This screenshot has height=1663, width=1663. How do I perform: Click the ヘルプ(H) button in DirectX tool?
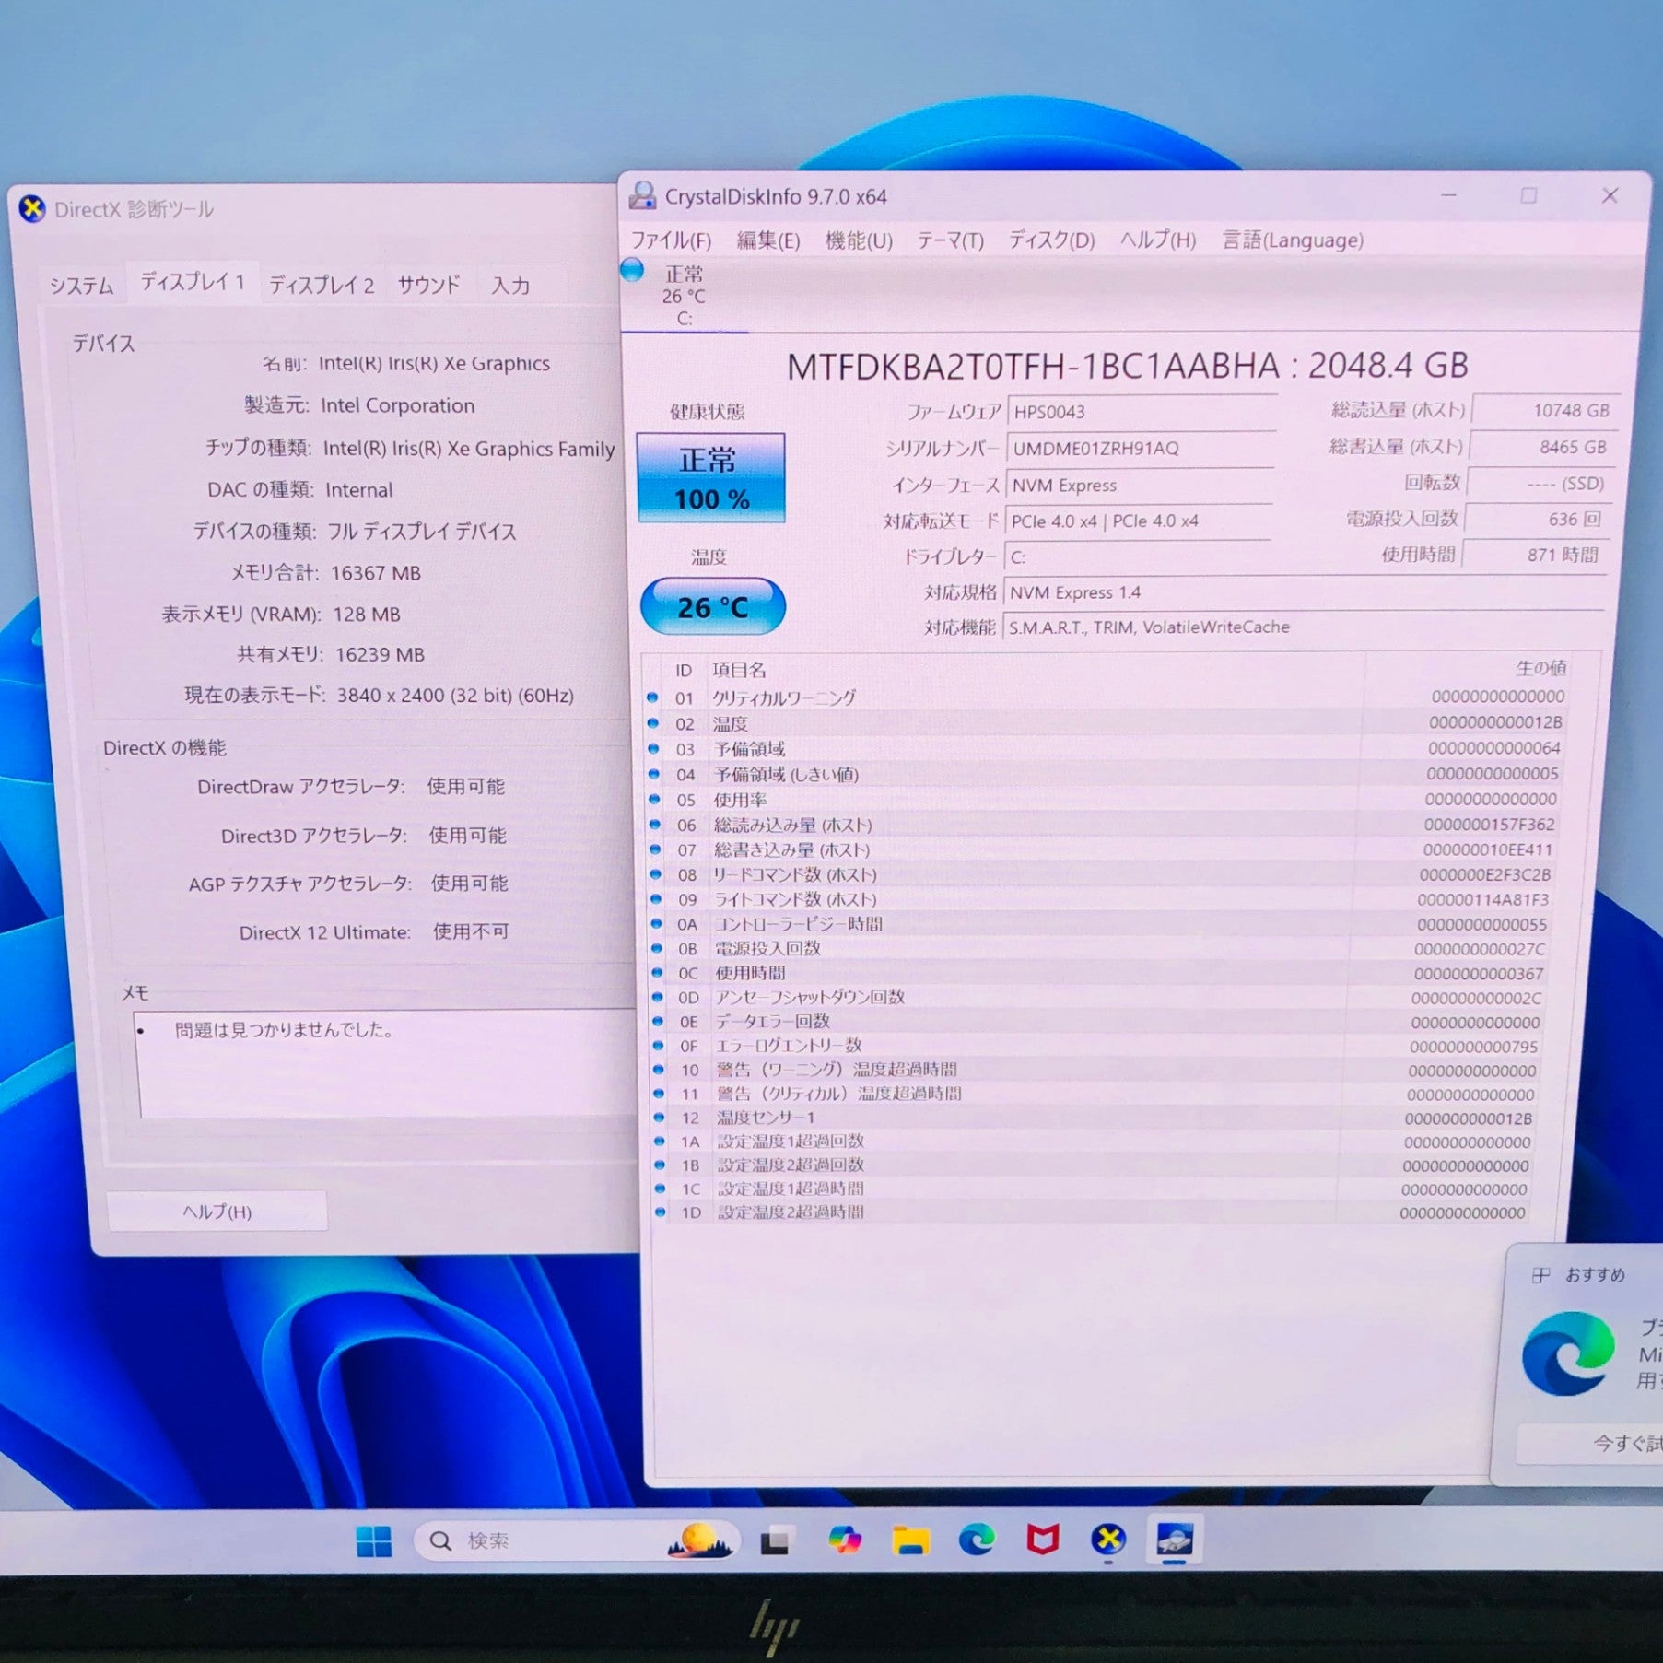pos(217,1212)
